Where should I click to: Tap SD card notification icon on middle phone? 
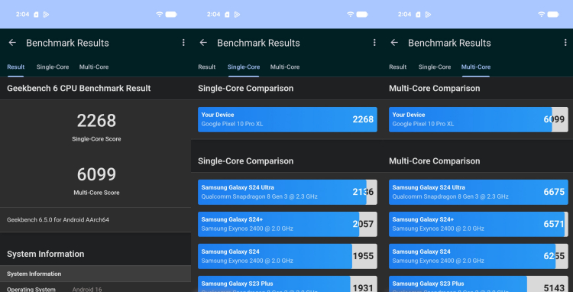click(227, 15)
